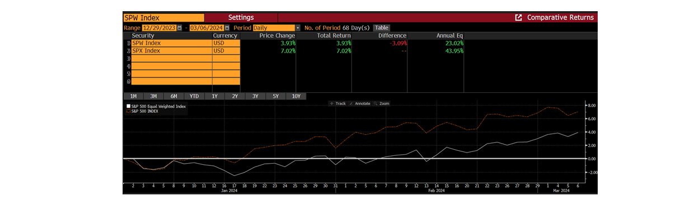The width and height of the screenshot is (699, 205).
Task: Toggle S&P 500 Equal Weighted Index legend box
Action: tap(128, 106)
